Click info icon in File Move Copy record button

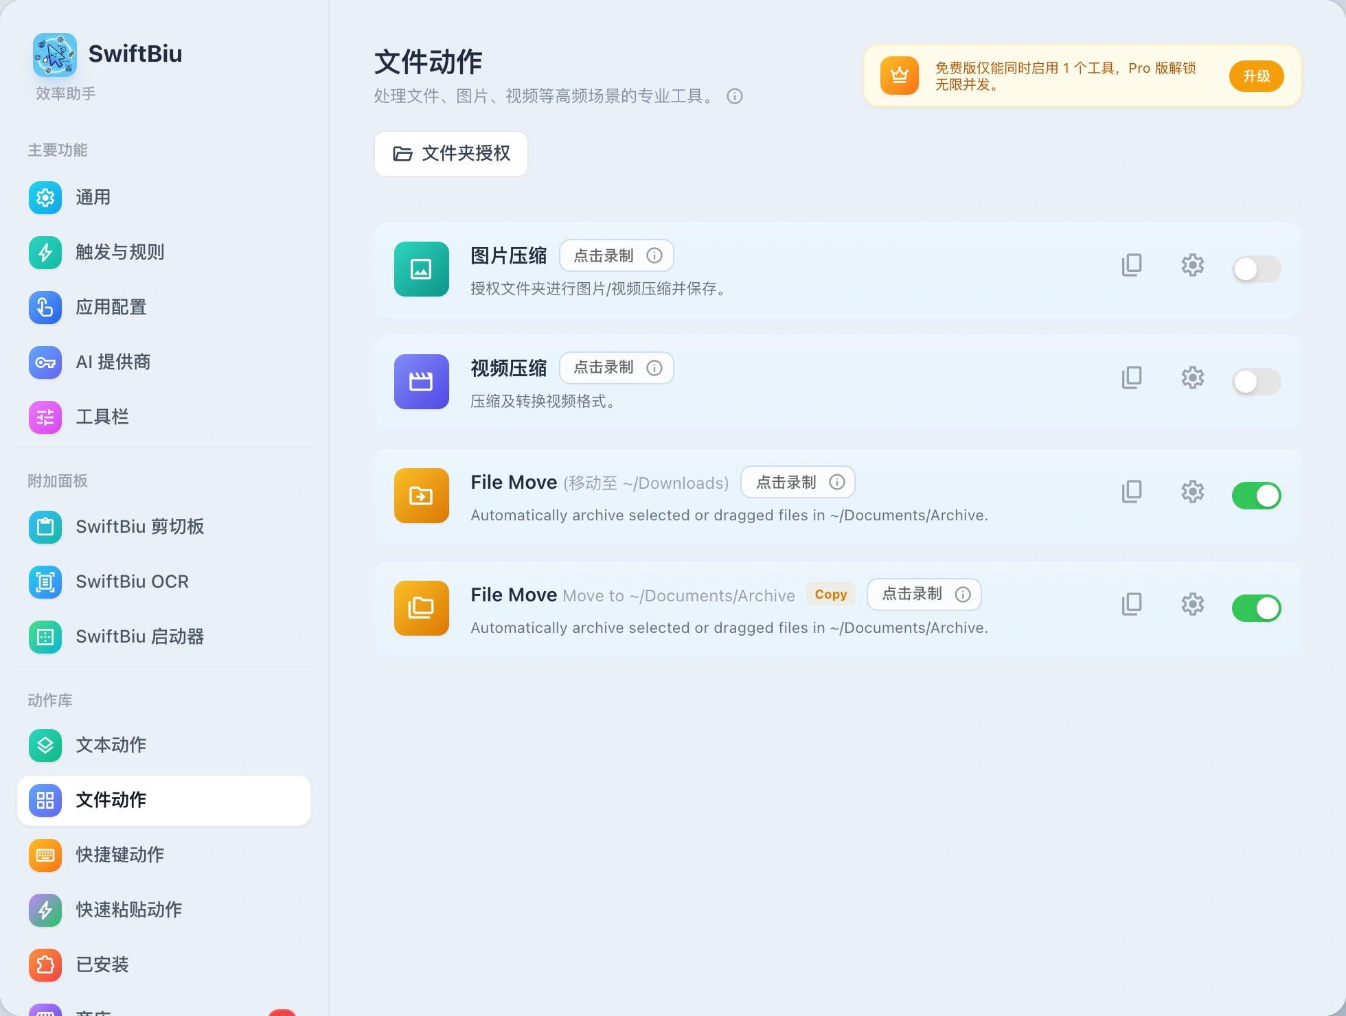click(963, 594)
